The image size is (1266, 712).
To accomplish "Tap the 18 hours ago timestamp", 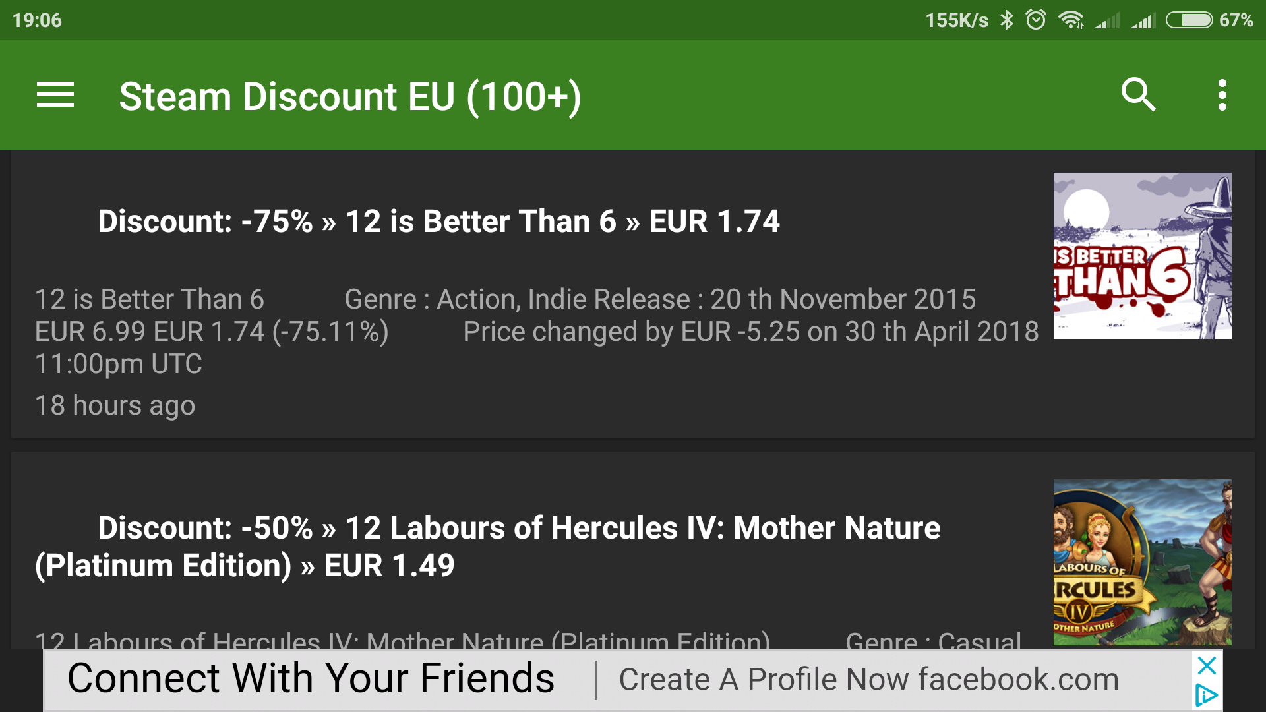I will pyautogui.click(x=115, y=405).
